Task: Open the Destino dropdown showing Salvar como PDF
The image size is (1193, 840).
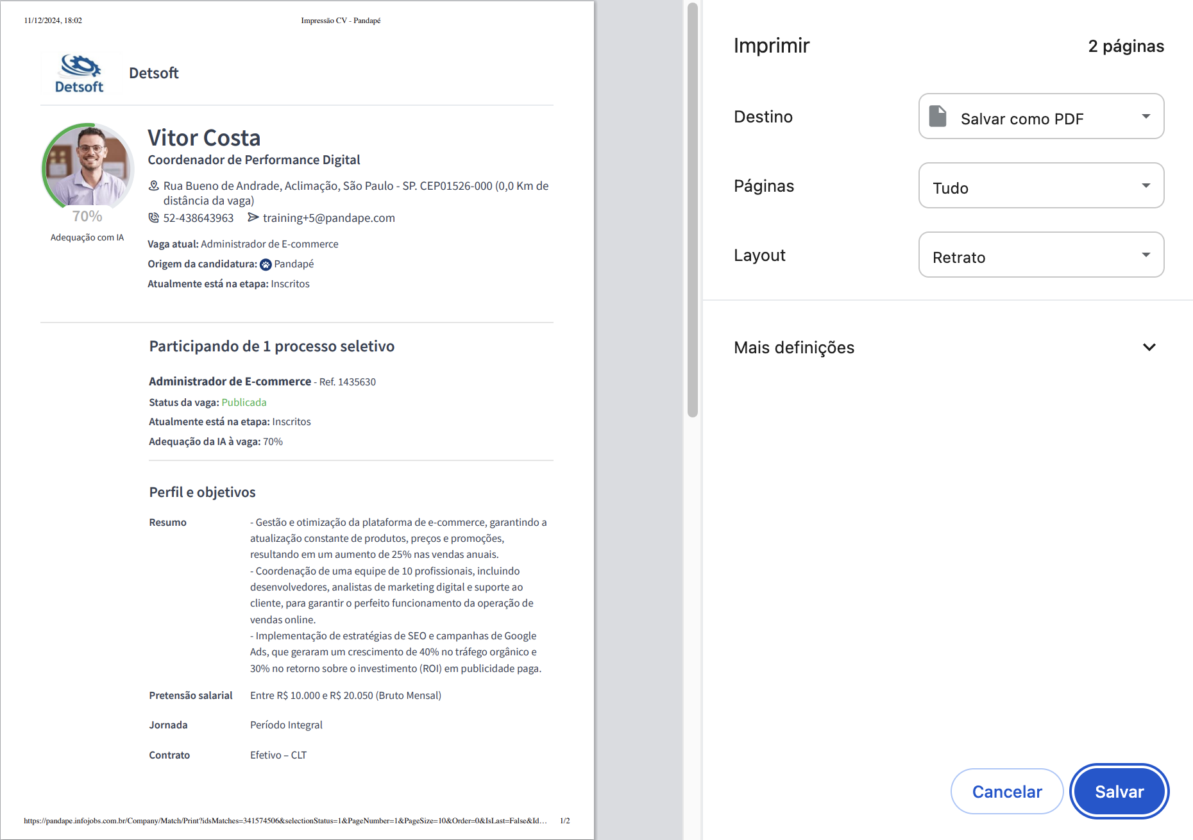Action: (1041, 117)
